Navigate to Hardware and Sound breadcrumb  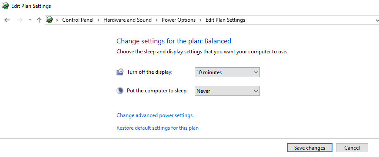coord(127,20)
